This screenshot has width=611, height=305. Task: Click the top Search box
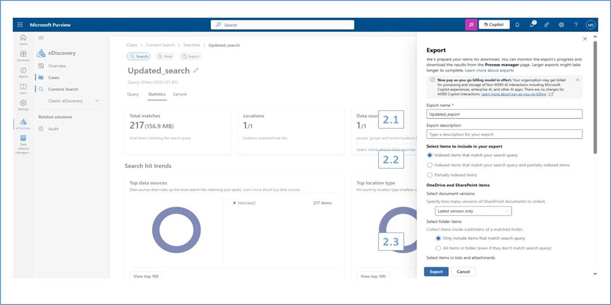(282, 25)
